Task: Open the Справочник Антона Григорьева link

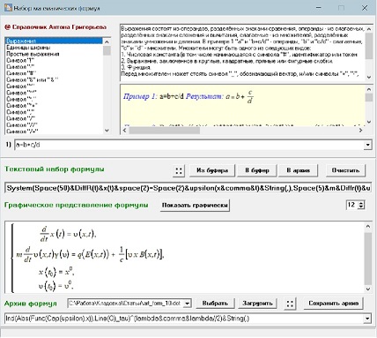Action: pyautogui.click(x=55, y=27)
